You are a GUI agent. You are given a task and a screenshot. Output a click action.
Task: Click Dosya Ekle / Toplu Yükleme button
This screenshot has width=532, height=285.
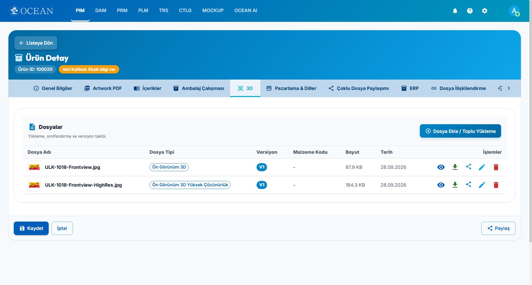pos(460,131)
